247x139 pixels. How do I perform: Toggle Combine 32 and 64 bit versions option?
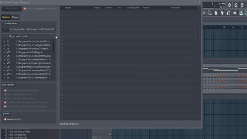tap(5, 107)
